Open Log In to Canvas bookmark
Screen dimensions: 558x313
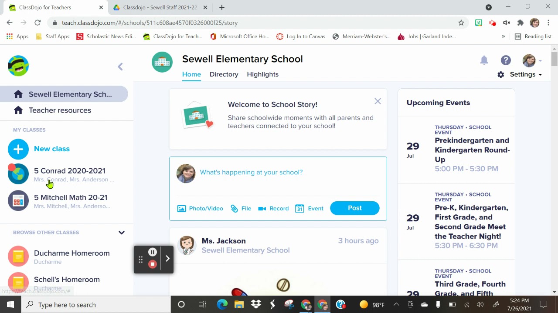(x=301, y=37)
